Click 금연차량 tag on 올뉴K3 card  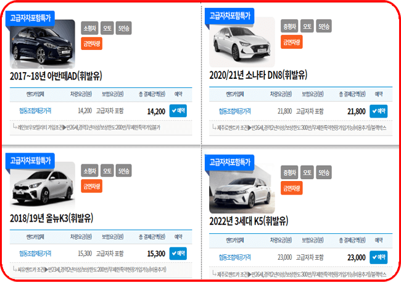point(91,186)
